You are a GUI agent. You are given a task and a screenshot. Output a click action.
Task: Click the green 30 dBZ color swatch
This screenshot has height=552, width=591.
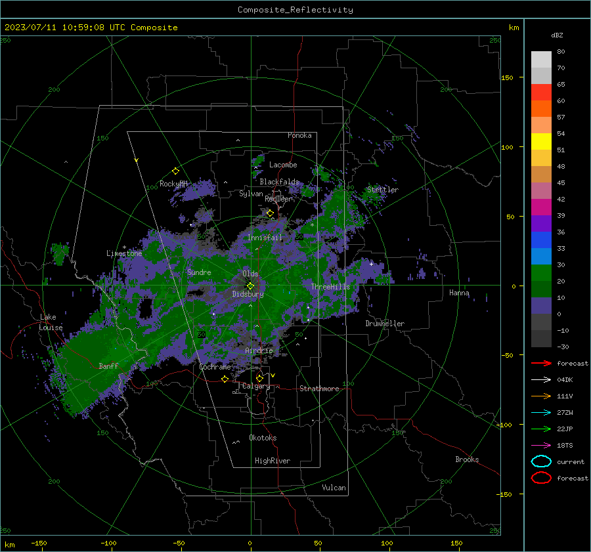(541, 273)
